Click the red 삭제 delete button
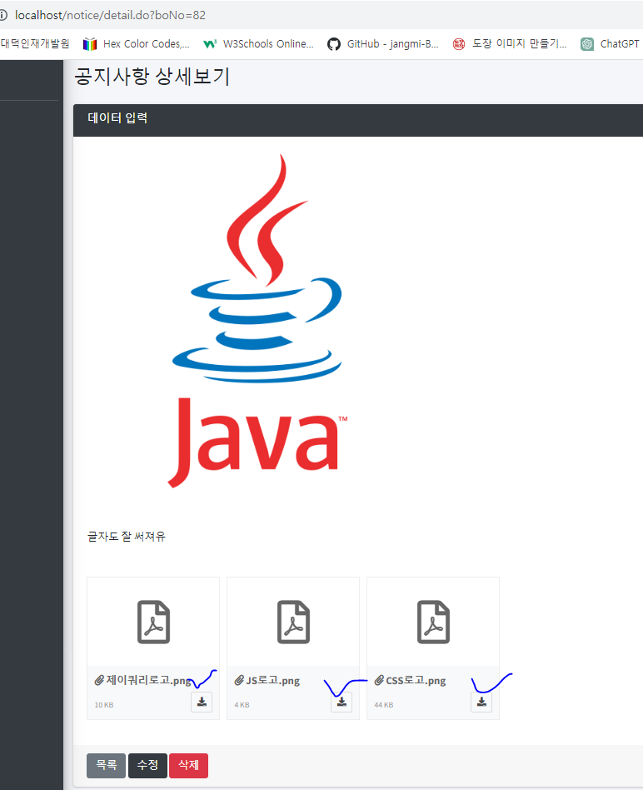Screen dimensions: 643x790 tap(189, 765)
